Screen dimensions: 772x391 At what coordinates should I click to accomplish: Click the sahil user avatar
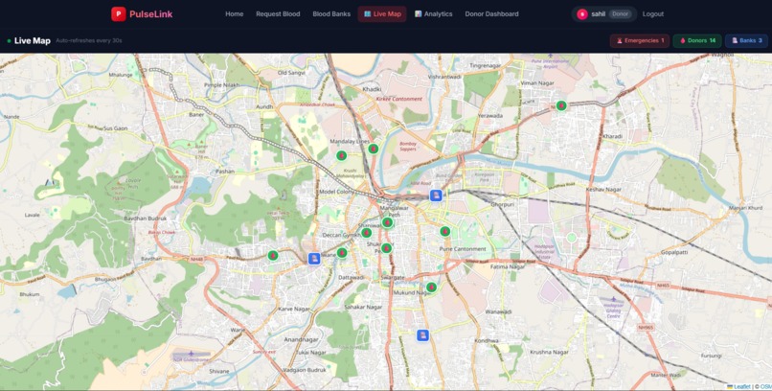tap(582, 14)
